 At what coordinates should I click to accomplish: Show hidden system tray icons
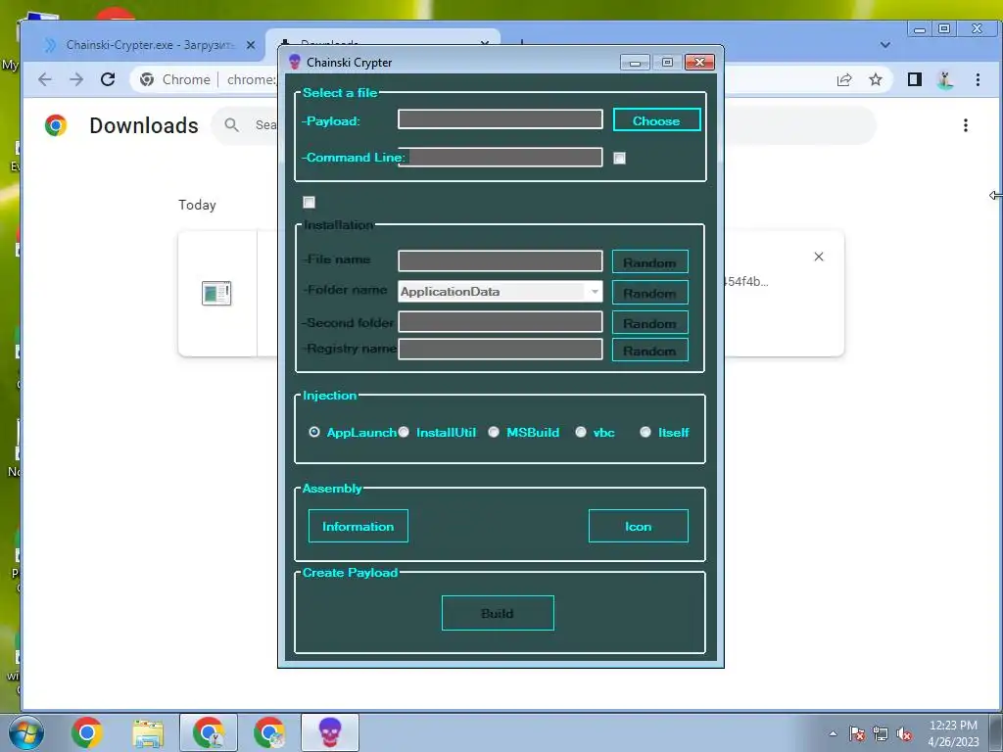pyautogui.click(x=833, y=733)
